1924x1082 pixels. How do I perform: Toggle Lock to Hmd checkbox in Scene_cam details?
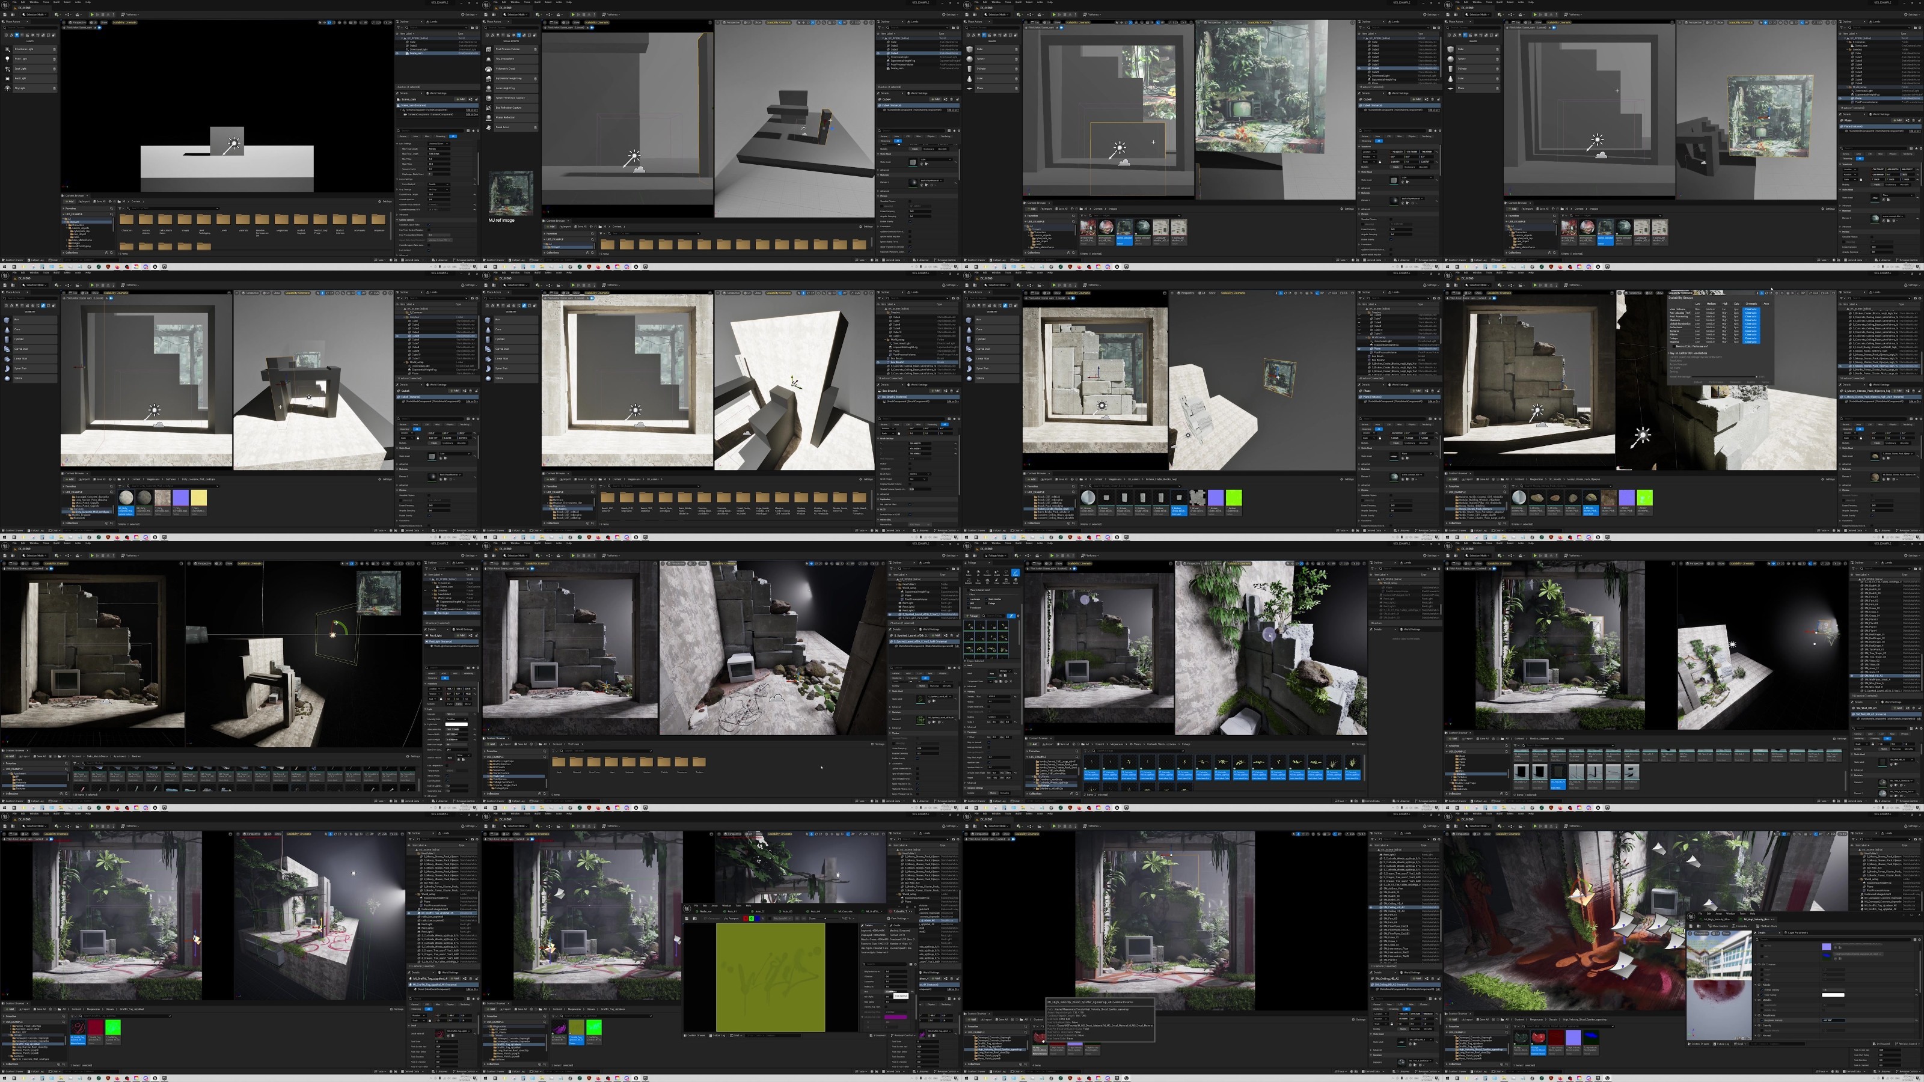tap(429, 251)
